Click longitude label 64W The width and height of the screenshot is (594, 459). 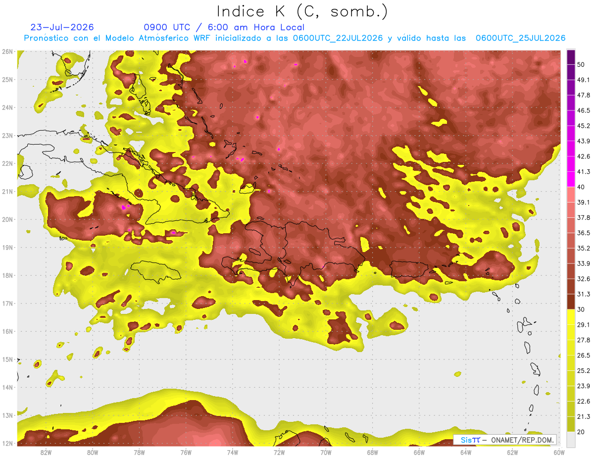click(x=466, y=453)
